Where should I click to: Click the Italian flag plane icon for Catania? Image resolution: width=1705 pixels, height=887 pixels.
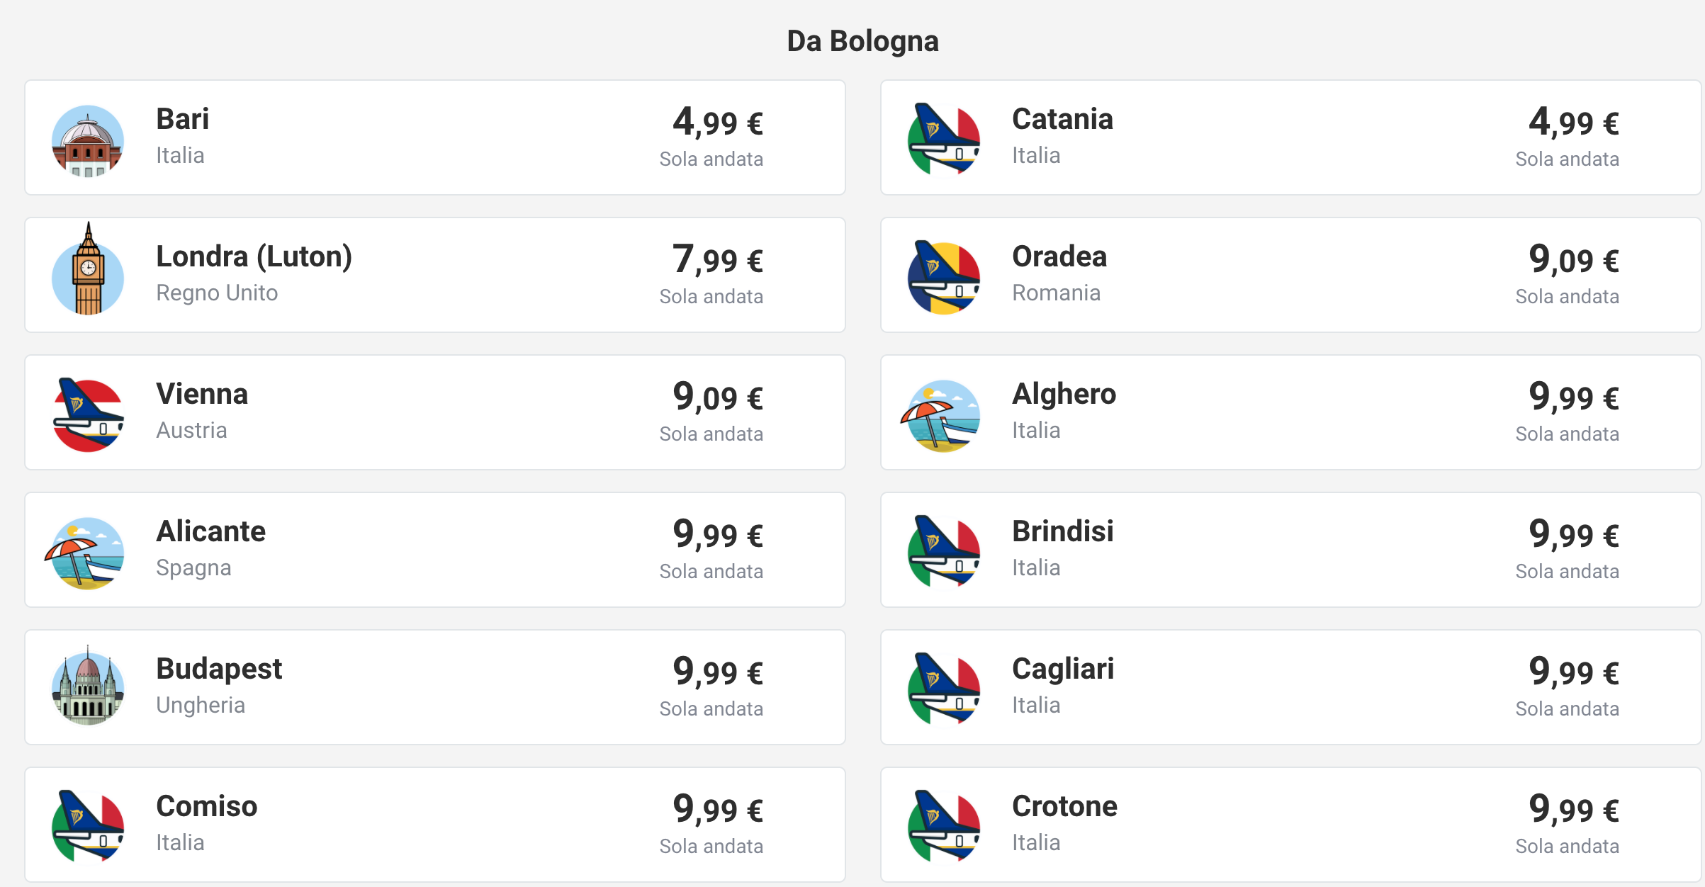tap(944, 140)
